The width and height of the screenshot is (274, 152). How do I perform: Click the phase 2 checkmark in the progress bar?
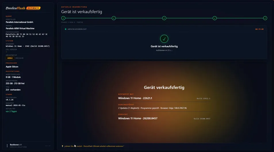pos(114,18)
